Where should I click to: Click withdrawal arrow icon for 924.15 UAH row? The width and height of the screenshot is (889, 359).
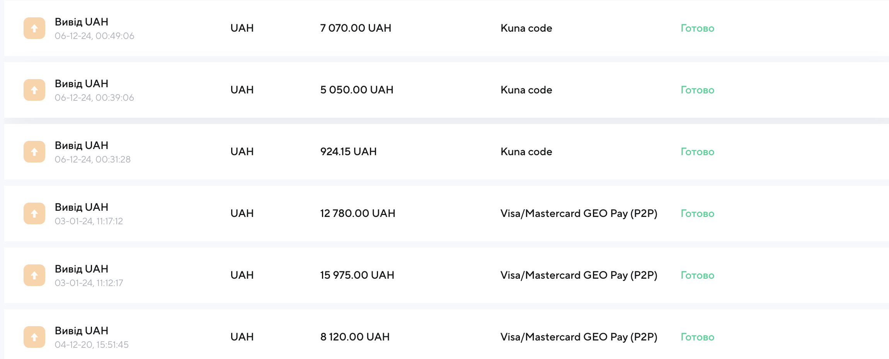(x=34, y=152)
